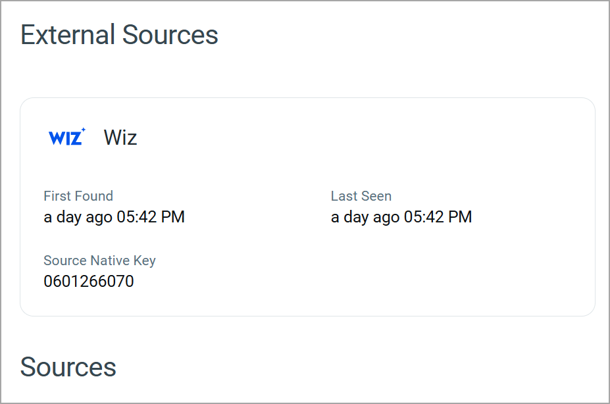Click the Sources section heading
The image size is (610, 404).
tap(68, 366)
